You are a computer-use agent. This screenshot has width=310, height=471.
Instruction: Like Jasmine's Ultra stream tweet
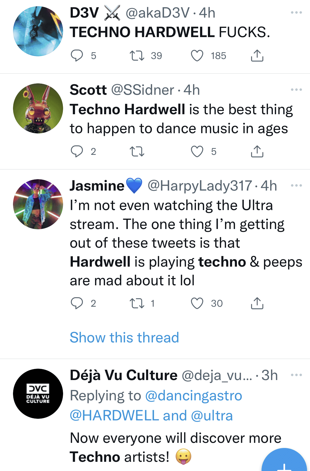point(197,303)
